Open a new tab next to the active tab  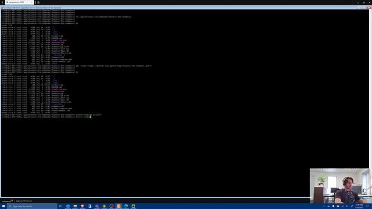click(x=38, y=2)
